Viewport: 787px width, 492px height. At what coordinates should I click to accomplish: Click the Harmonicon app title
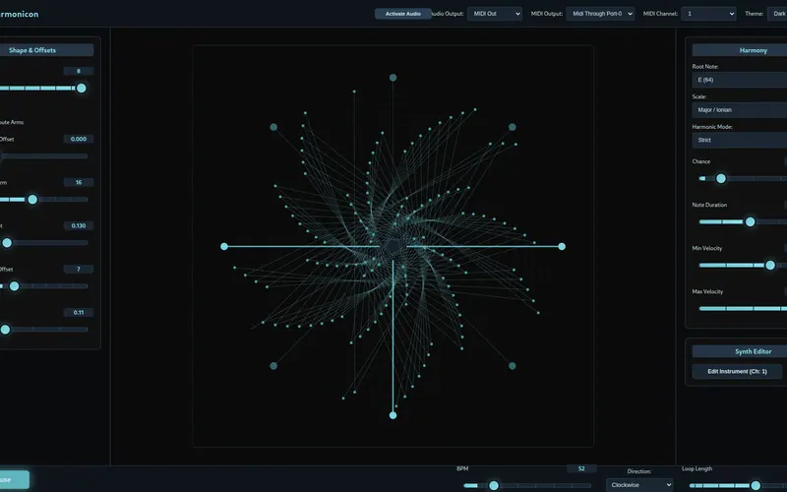tap(19, 14)
